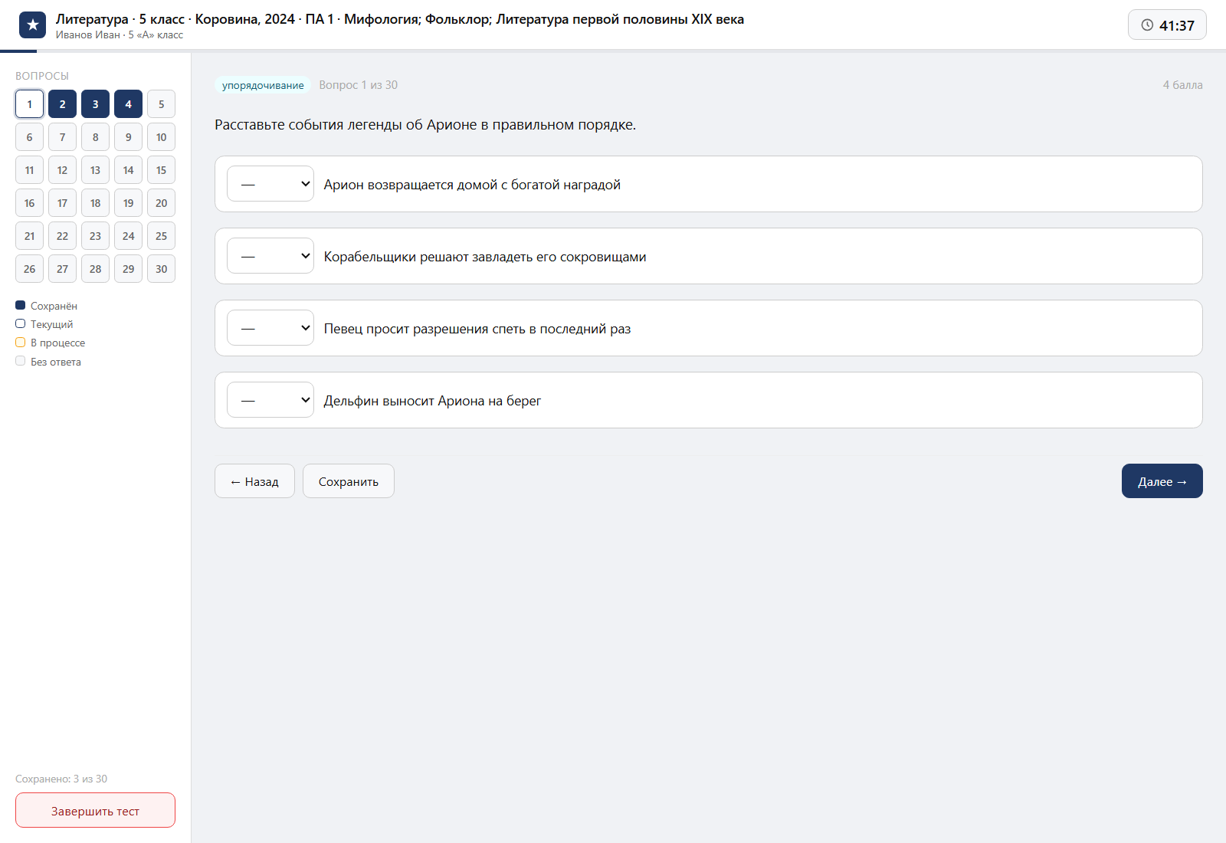Go to question 22
The width and height of the screenshot is (1226, 843).
click(62, 236)
